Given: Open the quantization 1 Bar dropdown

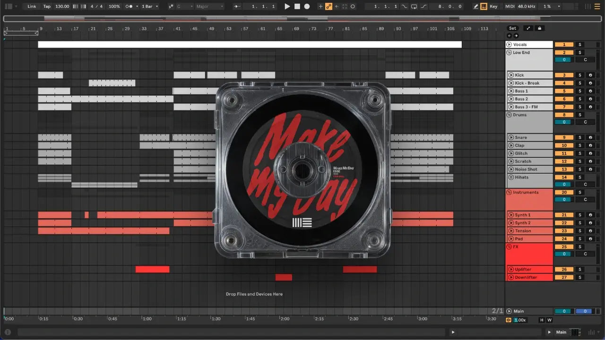Looking at the screenshot, I should (x=150, y=7).
